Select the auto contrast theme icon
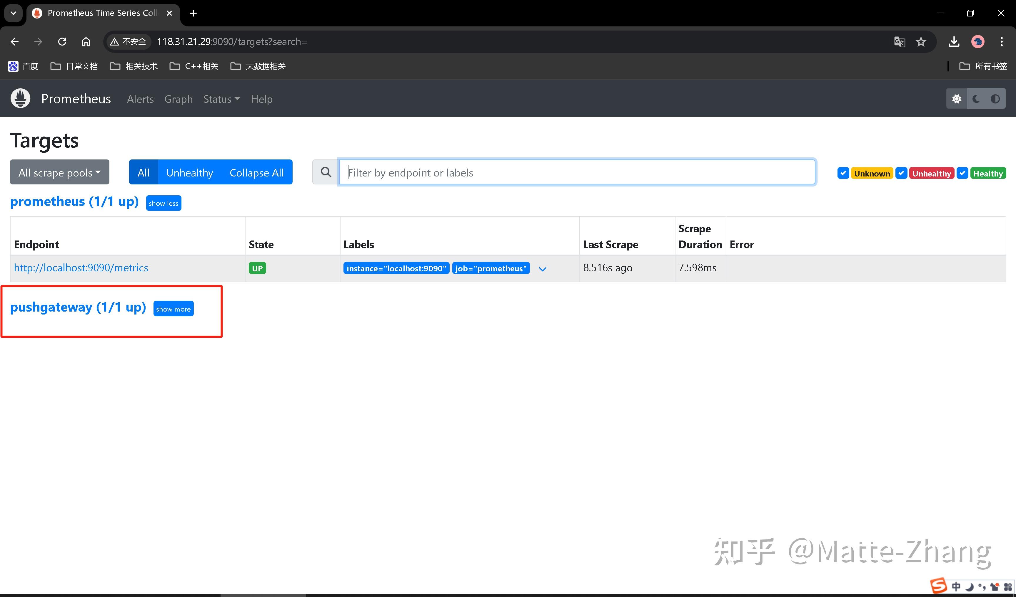Viewport: 1016px width, 597px height. point(995,99)
